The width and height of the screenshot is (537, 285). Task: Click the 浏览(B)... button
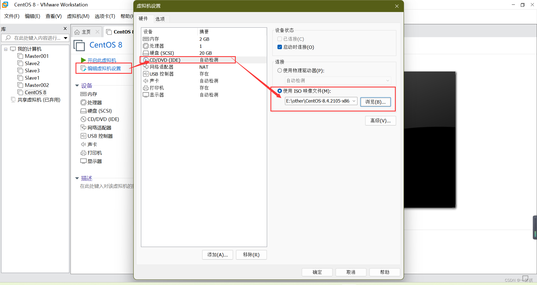(375, 102)
